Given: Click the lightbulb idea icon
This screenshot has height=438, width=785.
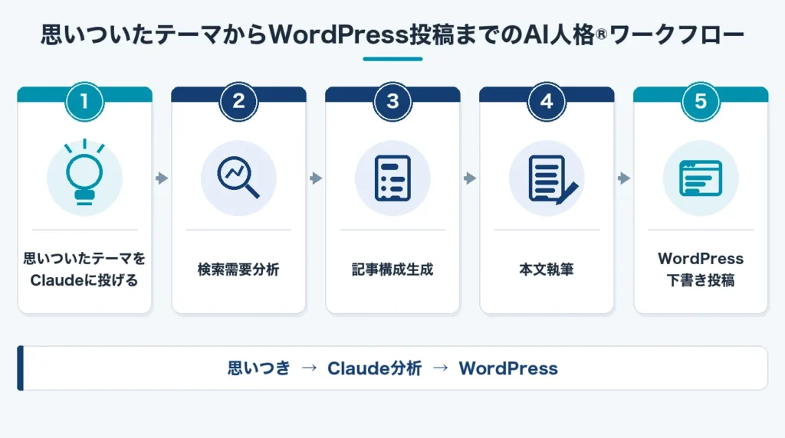Looking at the screenshot, I should point(84,173).
